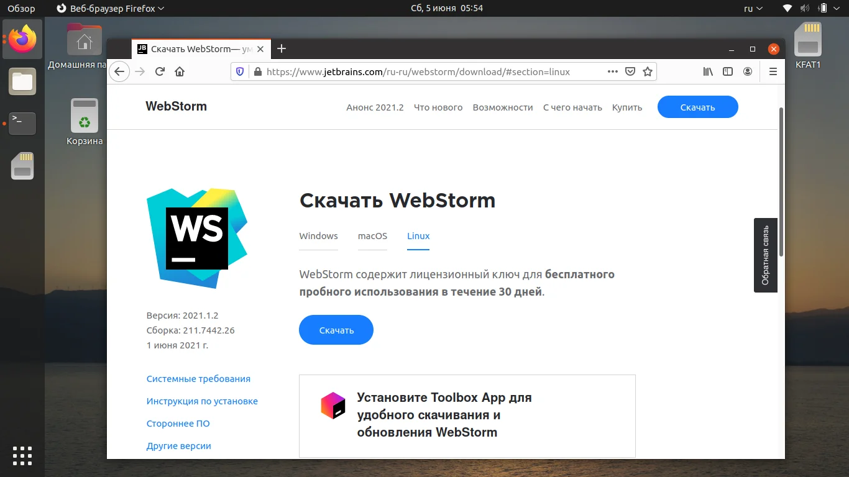Open the Firefox sidebar view icon
The width and height of the screenshot is (849, 477).
tap(727, 71)
